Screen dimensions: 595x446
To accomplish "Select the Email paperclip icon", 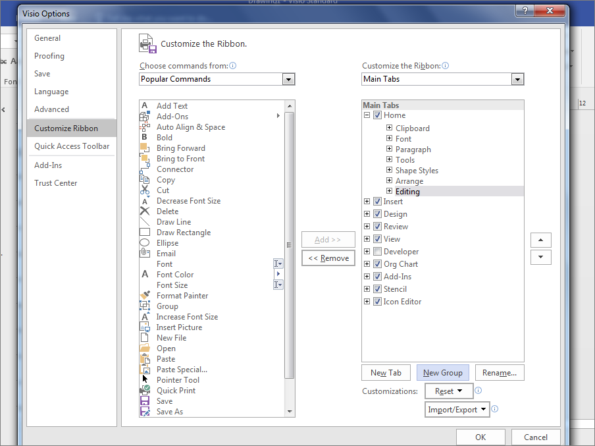I will click(145, 254).
